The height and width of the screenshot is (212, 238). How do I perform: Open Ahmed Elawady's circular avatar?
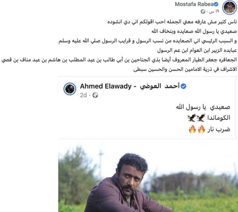pos(70,89)
